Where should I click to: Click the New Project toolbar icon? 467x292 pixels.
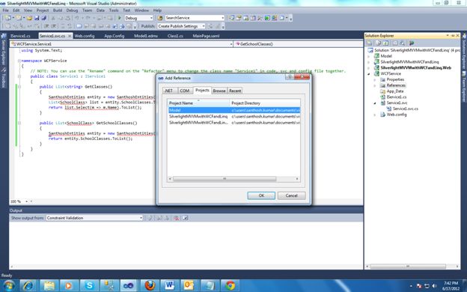7,18
